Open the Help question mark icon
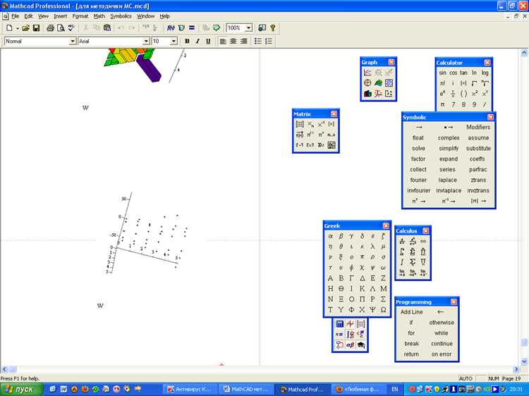 (272, 28)
